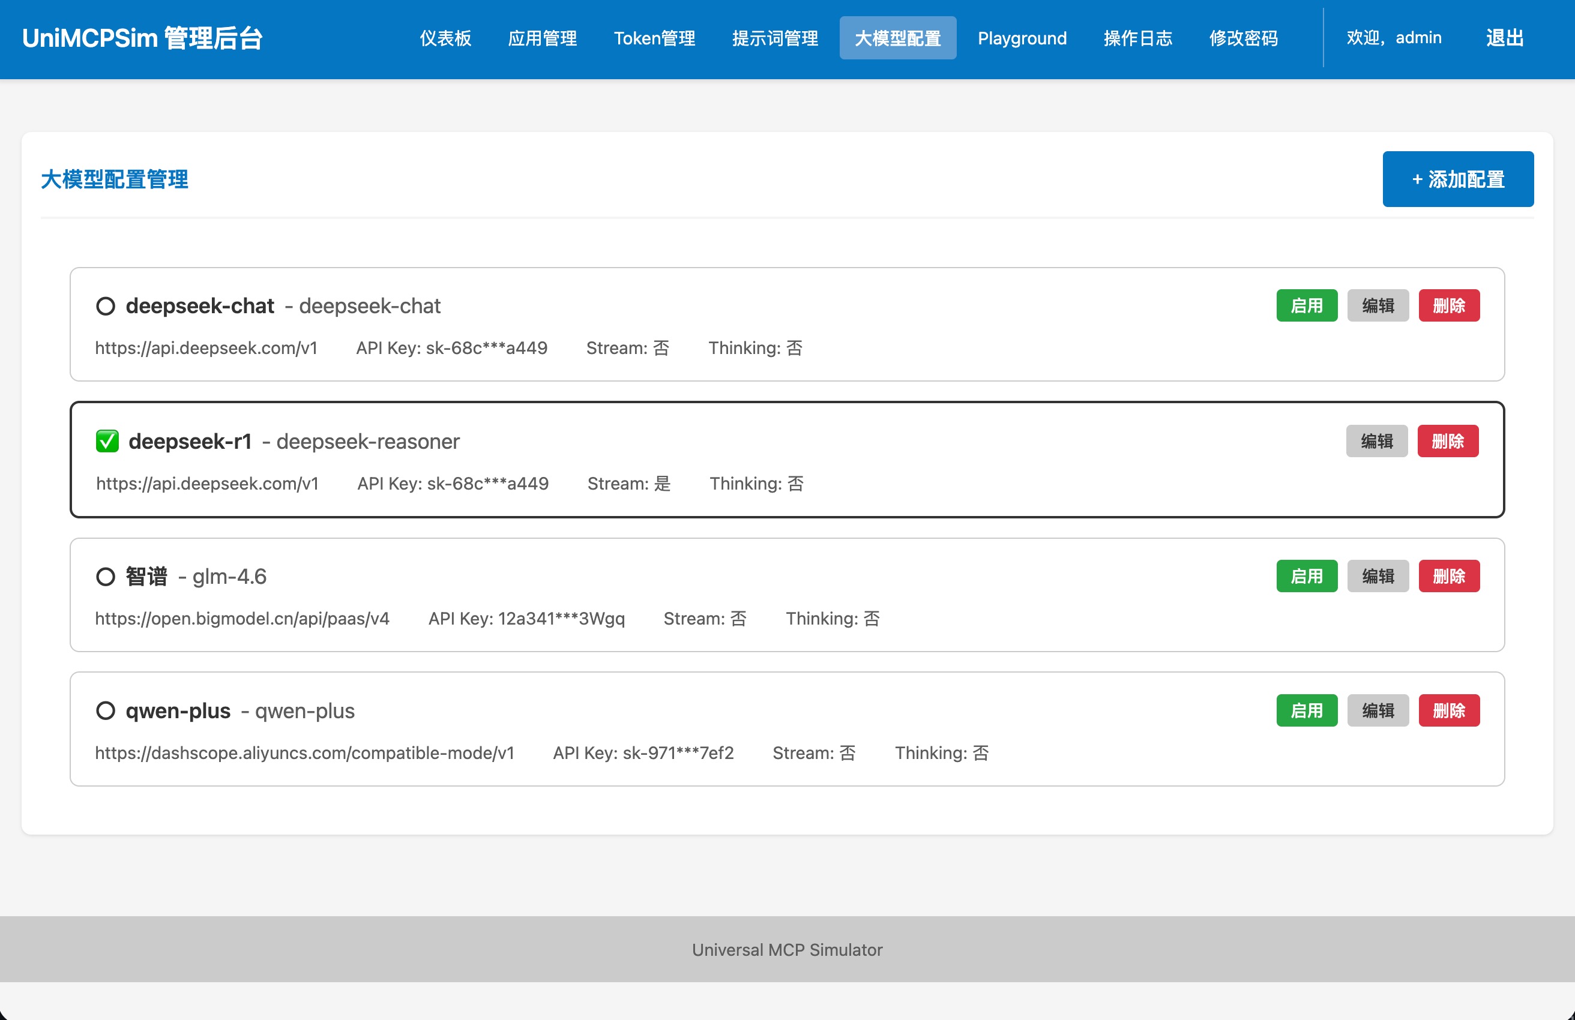Edit the deepseek-r1 configuration

[1376, 441]
